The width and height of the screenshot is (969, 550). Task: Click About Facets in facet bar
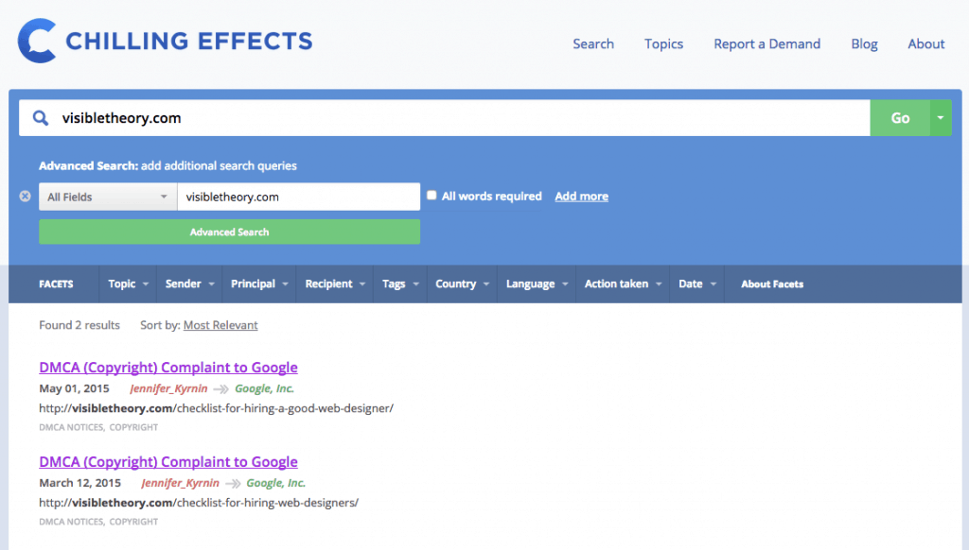pyautogui.click(x=772, y=284)
